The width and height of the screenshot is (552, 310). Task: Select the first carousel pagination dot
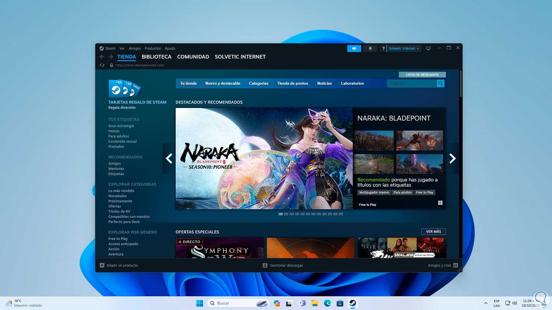281,214
